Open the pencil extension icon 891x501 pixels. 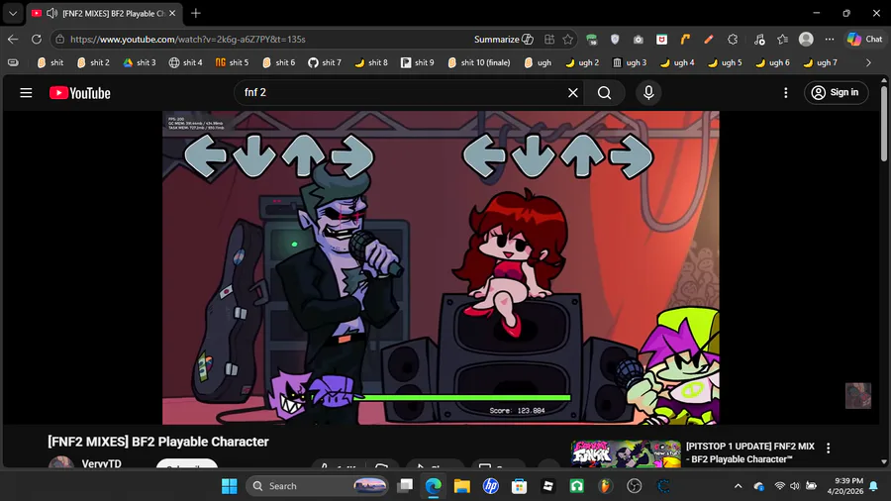pos(709,40)
